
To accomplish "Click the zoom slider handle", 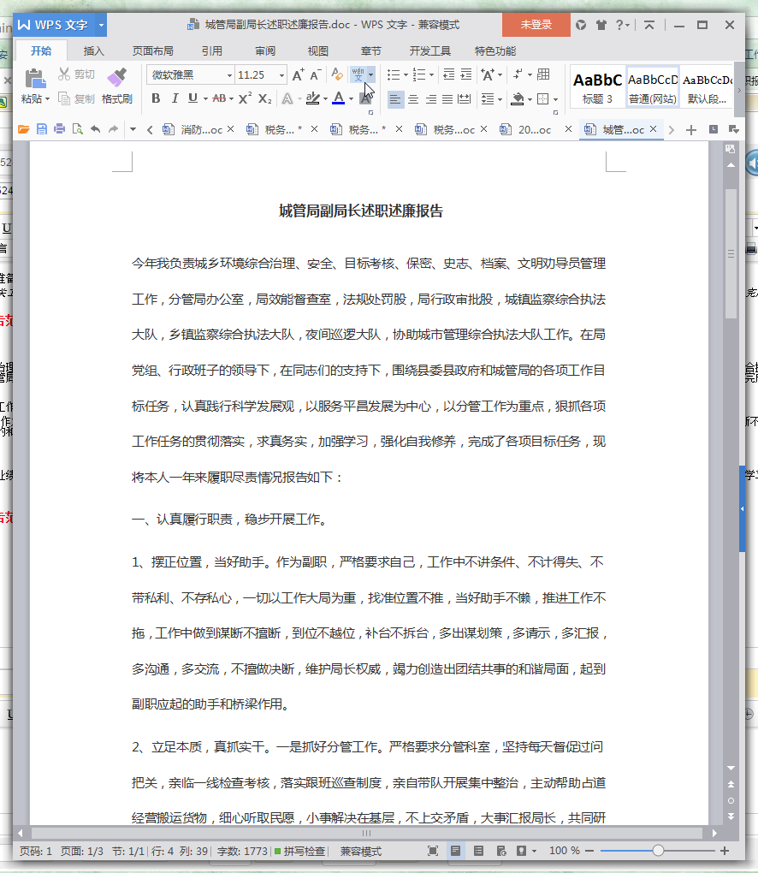I will click(x=659, y=851).
